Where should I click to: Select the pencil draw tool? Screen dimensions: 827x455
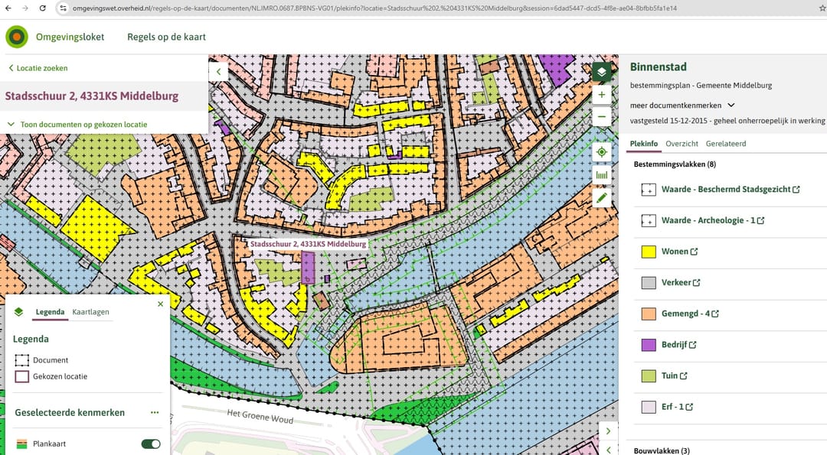tap(602, 197)
